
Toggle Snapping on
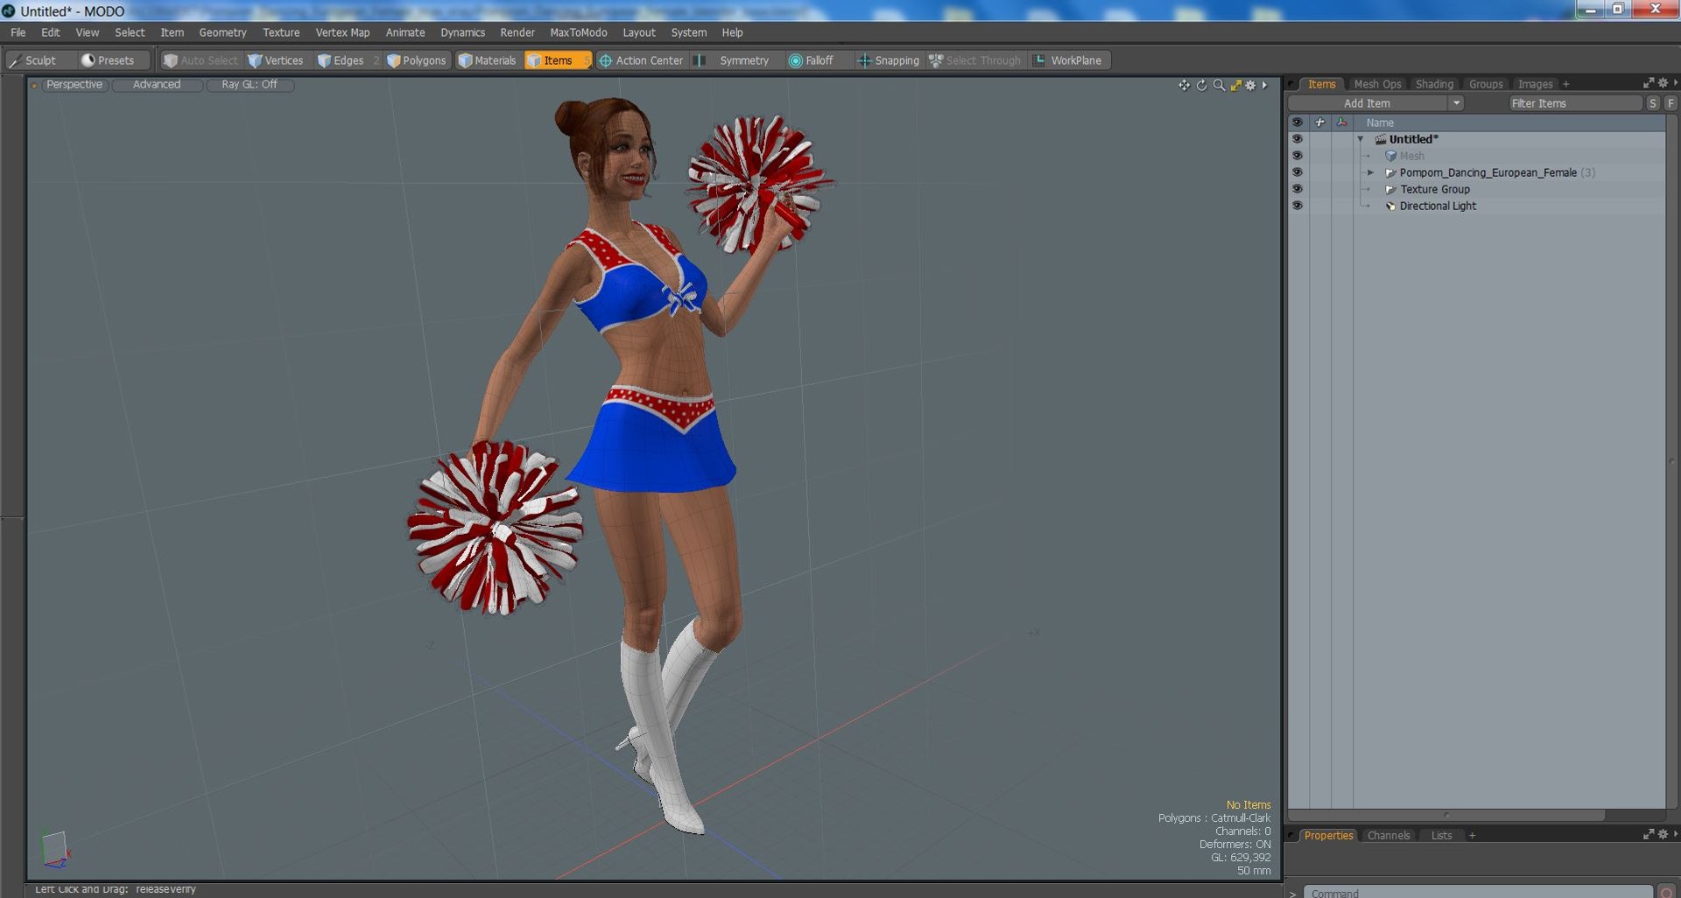[x=889, y=60]
